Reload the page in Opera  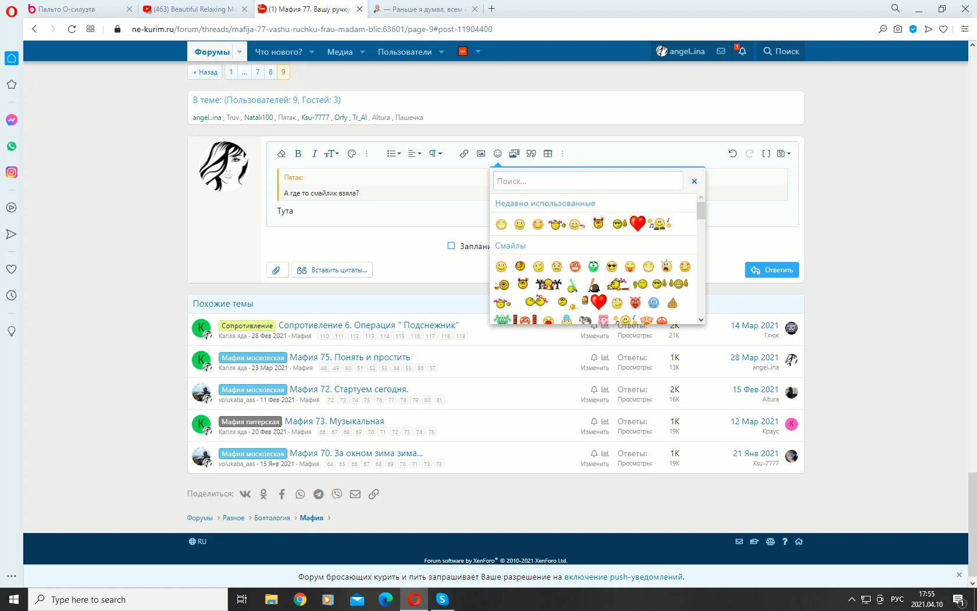coord(72,29)
